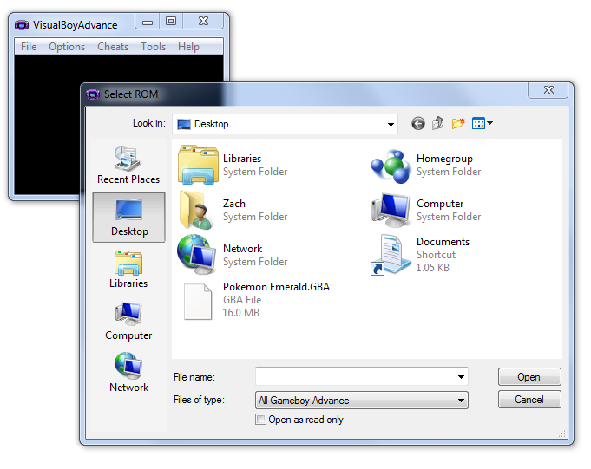Close the Select ROM dialog
The width and height of the screenshot is (591, 469).
(548, 90)
